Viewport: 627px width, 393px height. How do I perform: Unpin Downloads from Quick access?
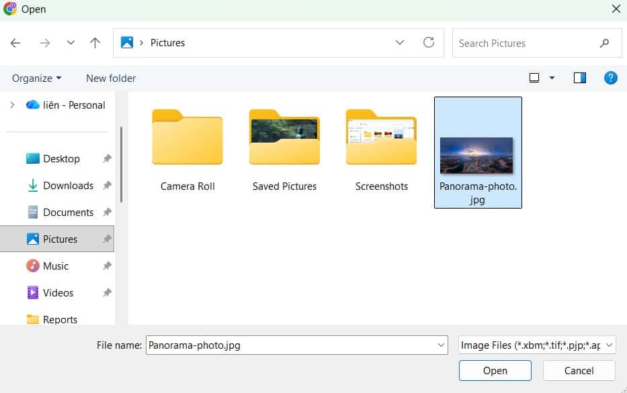tap(107, 185)
